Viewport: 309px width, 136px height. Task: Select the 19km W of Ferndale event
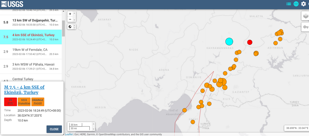click(x=31, y=52)
